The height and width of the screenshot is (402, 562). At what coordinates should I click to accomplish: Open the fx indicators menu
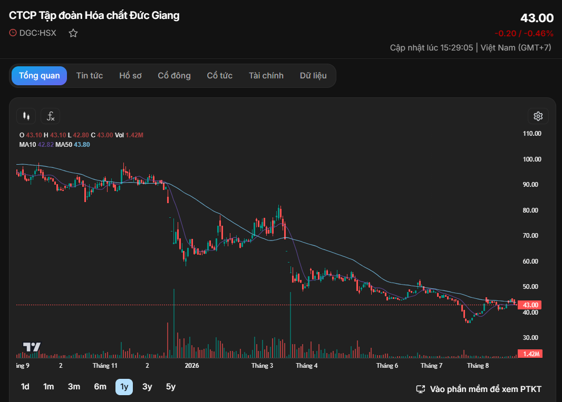pyautogui.click(x=50, y=116)
